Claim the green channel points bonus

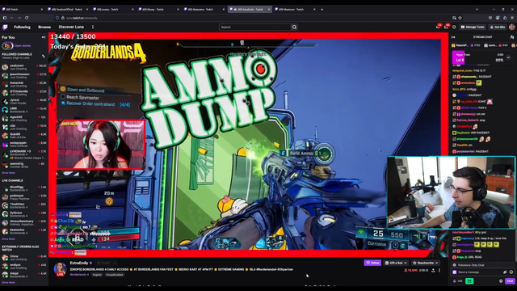(469, 281)
